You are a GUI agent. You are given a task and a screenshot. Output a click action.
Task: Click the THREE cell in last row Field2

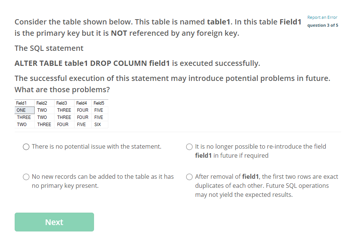click(x=44, y=125)
